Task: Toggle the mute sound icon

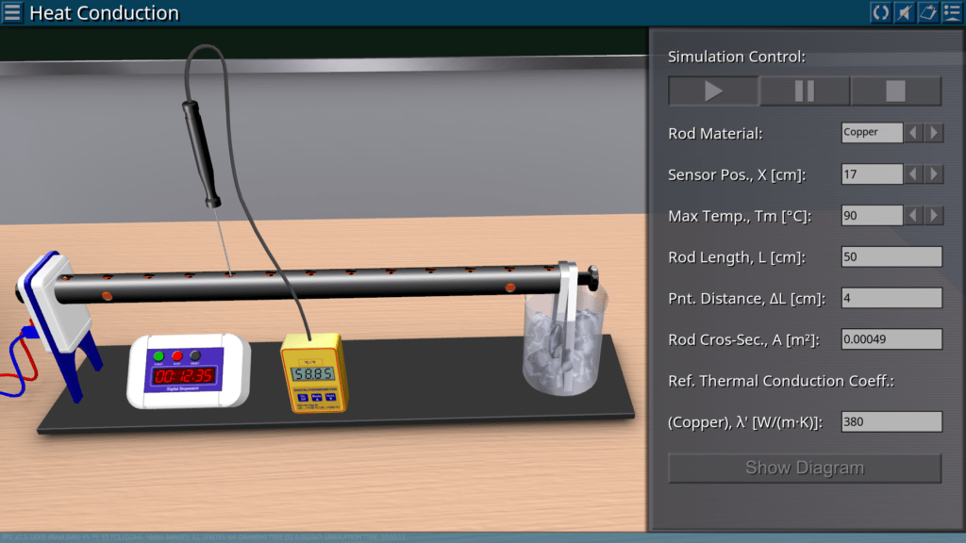Action: point(904,12)
